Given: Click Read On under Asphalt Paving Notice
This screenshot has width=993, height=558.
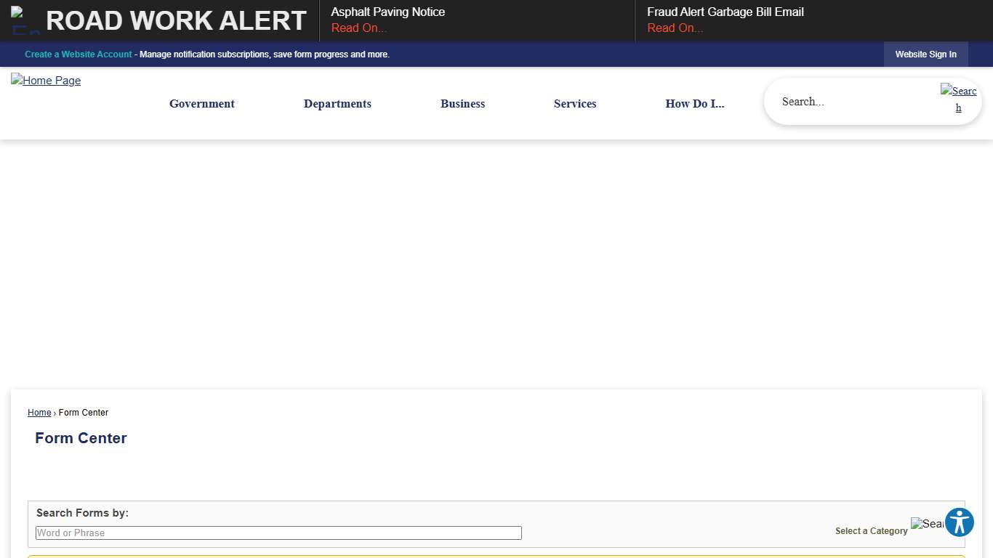Looking at the screenshot, I should click(359, 28).
